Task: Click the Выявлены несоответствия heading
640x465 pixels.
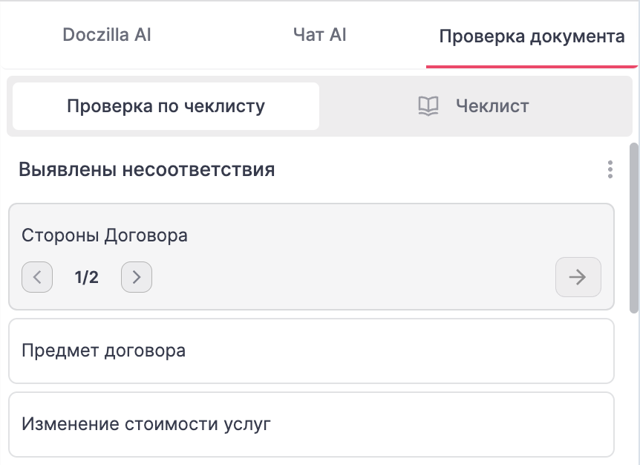Action: point(146,169)
